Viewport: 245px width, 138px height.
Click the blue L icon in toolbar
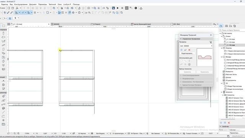click(113, 8)
